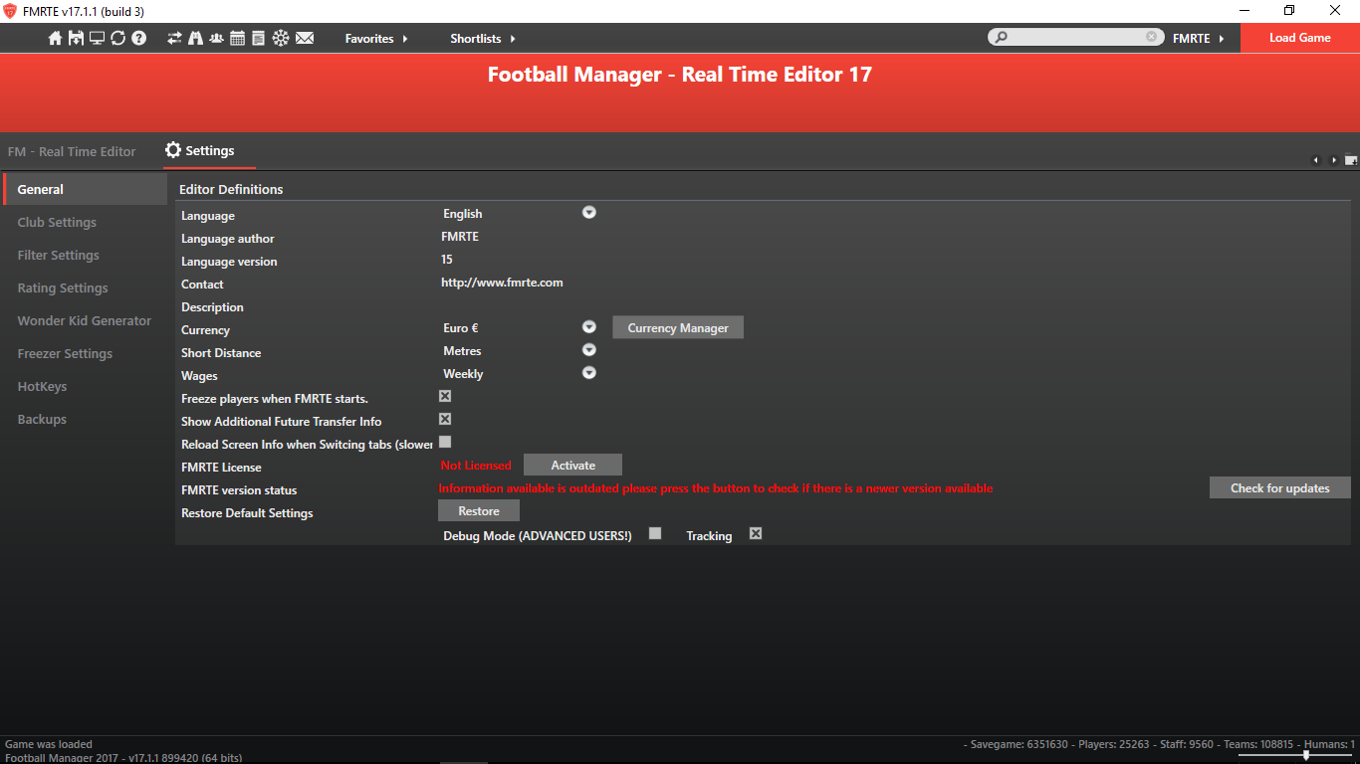
Task: Click Check for updates button
Action: point(1280,487)
